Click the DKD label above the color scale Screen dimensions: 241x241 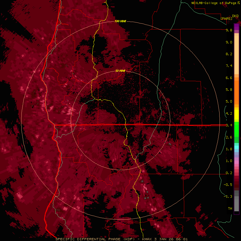[235, 16]
